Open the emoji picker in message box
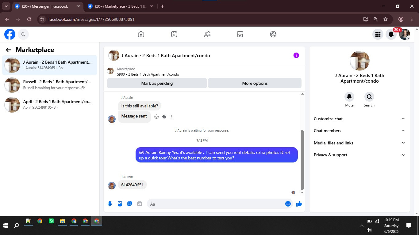 pos(288,204)
